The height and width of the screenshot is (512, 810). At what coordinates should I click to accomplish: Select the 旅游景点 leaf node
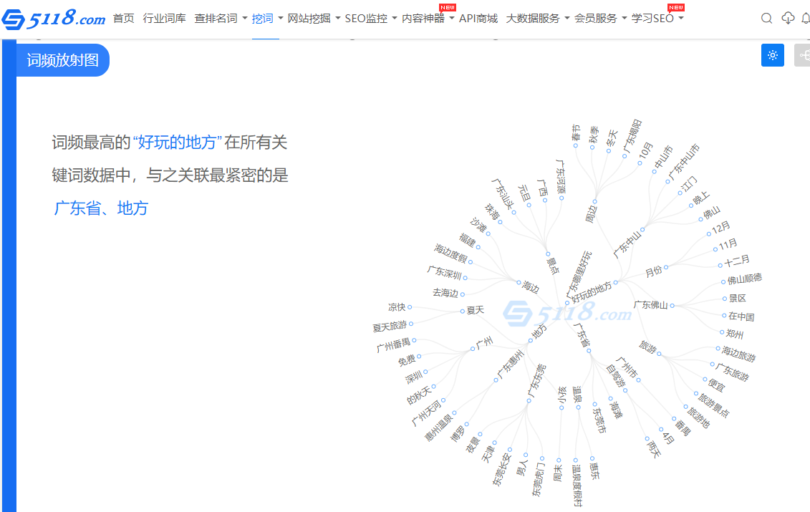713,405
